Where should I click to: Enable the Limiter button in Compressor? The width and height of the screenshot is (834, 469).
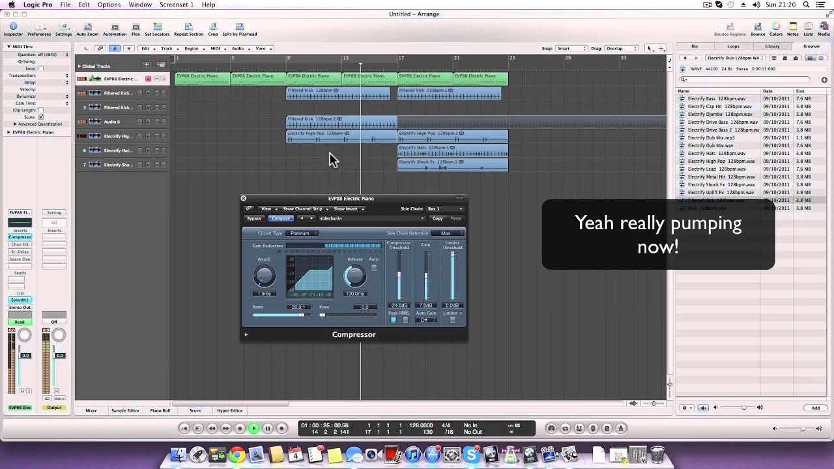(453, 320)
